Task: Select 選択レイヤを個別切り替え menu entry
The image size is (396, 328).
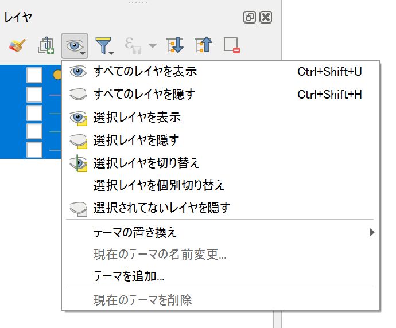Action: point(220,185)
